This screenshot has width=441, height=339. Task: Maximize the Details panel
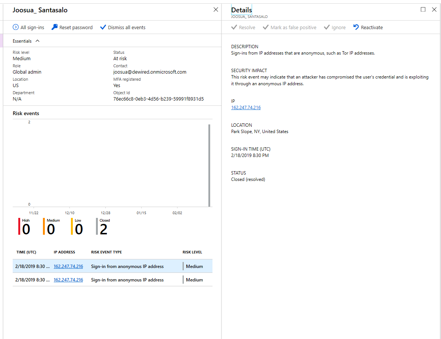pyautogui.click(x=423, y=10)
